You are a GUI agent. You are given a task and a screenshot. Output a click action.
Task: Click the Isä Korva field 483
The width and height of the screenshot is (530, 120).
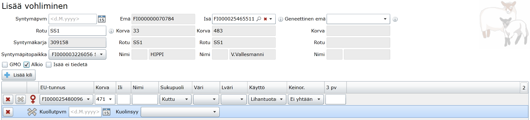(244, 31)
